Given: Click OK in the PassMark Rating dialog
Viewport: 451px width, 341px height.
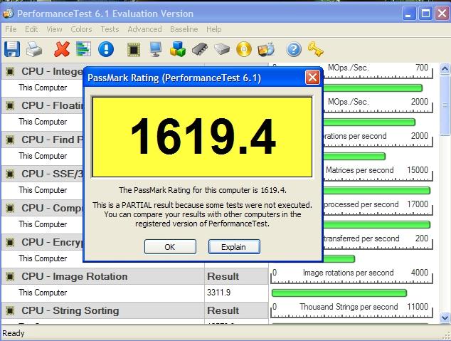Looking at the screenshot, I should [x=170, y=247].
